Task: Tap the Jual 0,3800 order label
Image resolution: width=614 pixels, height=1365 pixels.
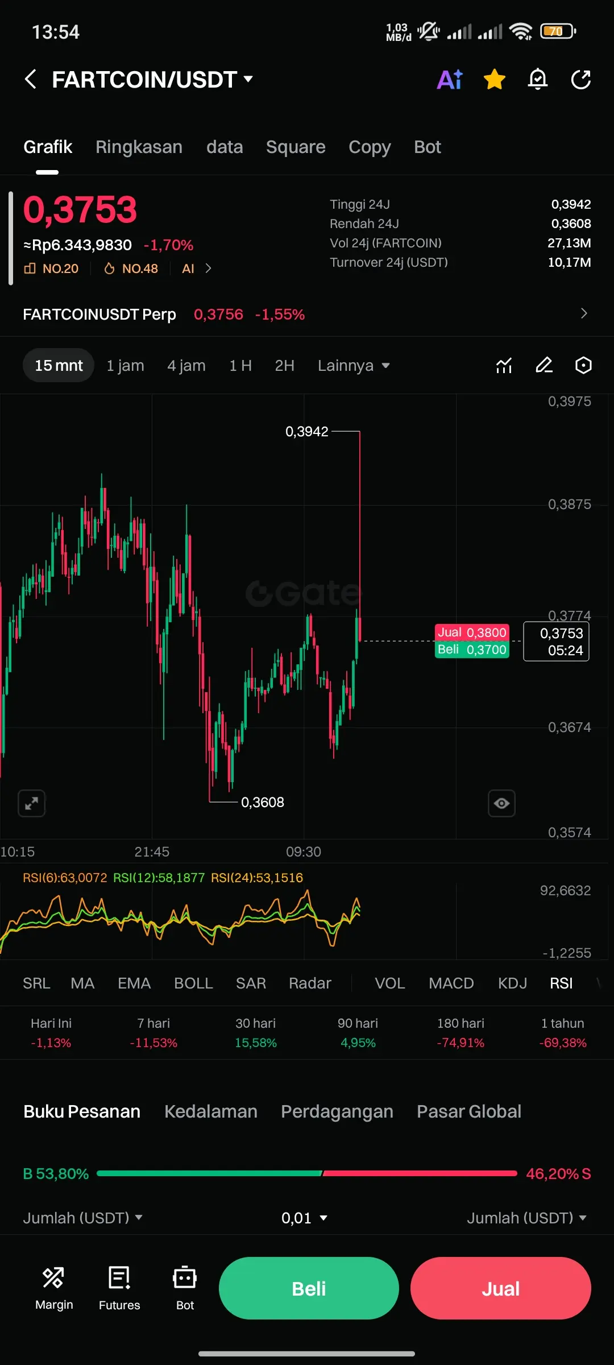Action: pos(472,632)
